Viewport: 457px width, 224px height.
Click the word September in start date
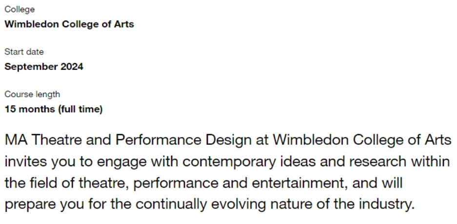[32, 67]
